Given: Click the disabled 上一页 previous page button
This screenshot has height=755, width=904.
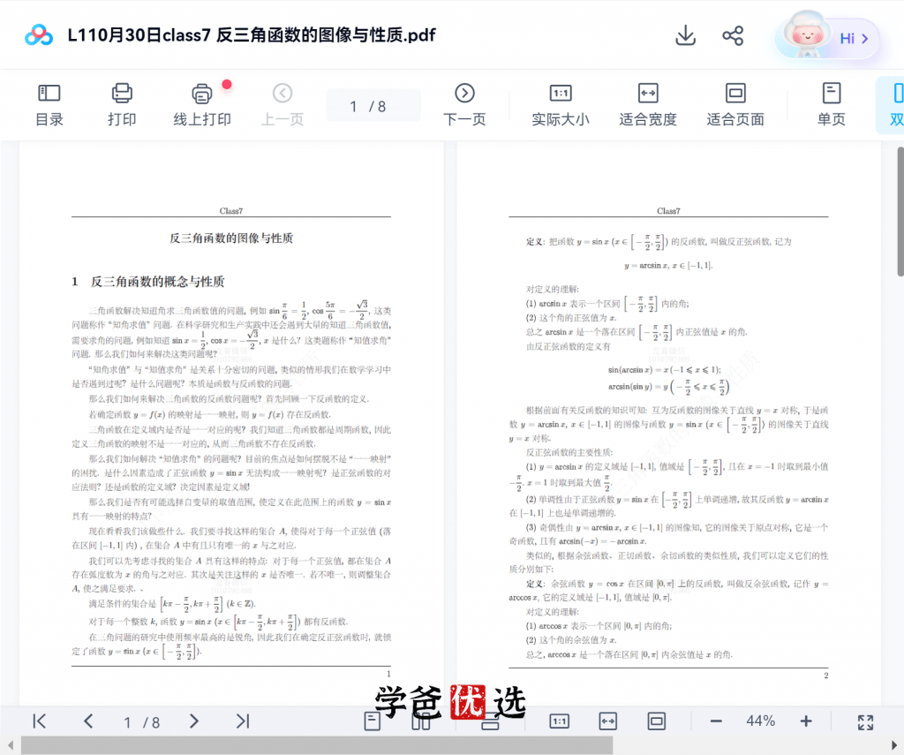Looking at the screenshot, I should pyautogui.click(x=282, y=105).
